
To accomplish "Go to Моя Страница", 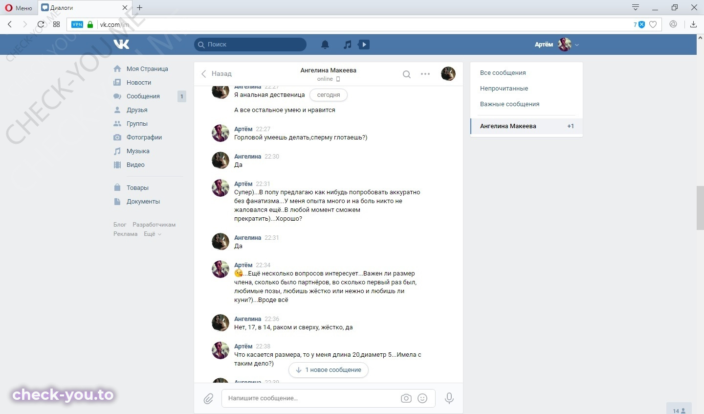I will (x=147, y=69).
